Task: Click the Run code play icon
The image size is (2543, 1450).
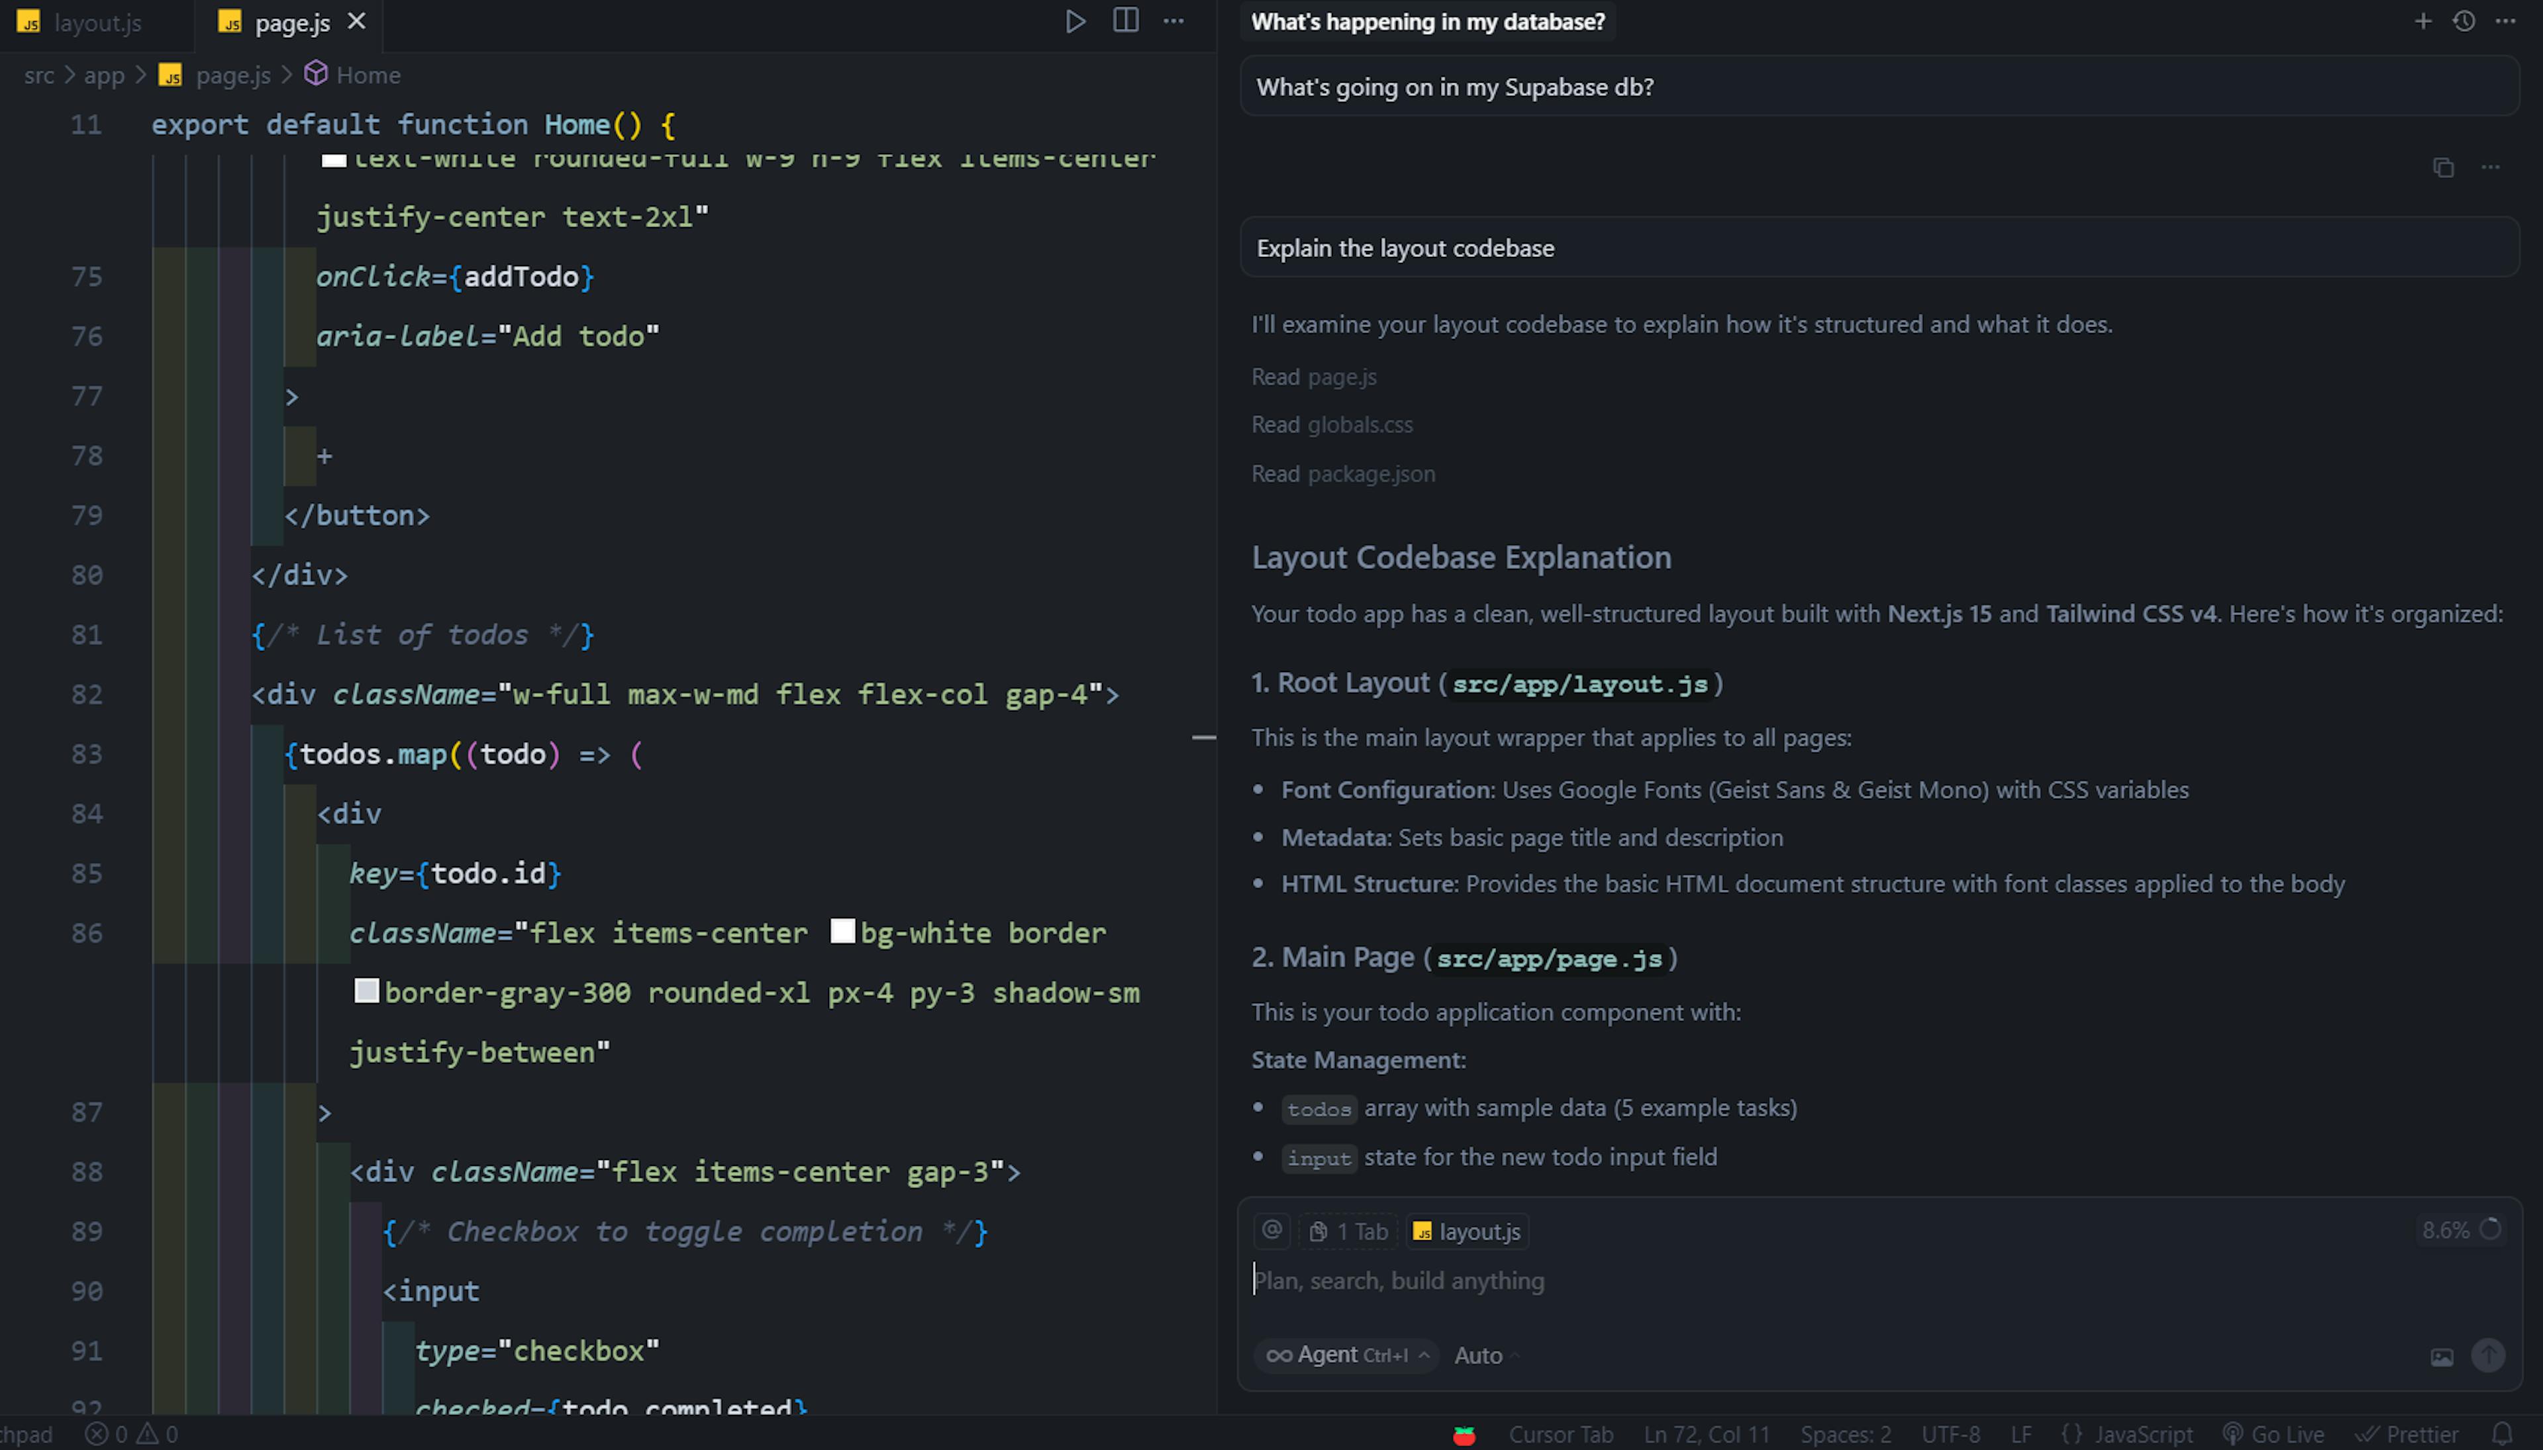Action: point(1075,21)
